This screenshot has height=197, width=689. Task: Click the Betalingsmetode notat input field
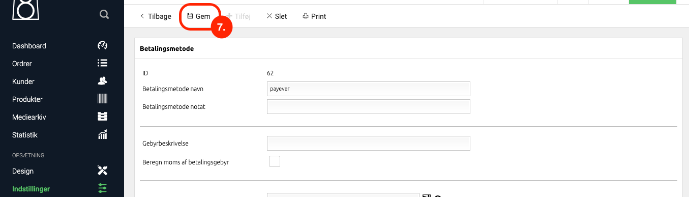click(x=369, y=106)
